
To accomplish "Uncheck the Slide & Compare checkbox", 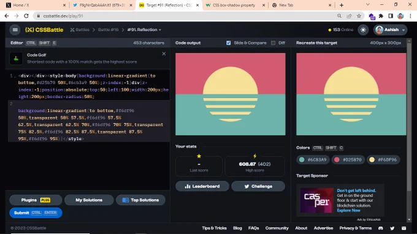I will tap(229, 43).
